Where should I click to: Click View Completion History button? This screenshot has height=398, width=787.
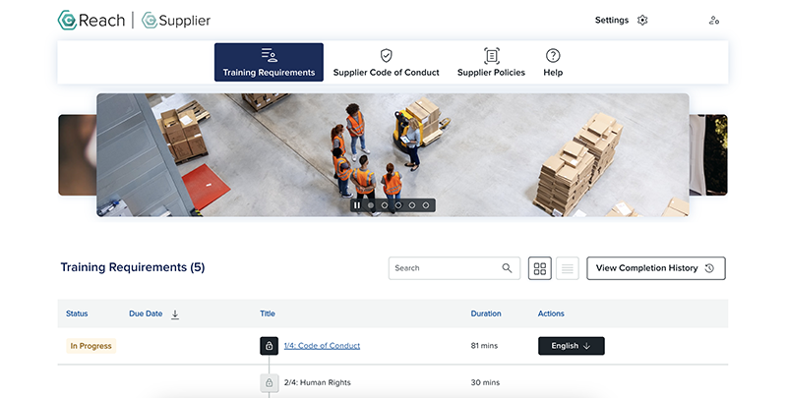[655, 268]
